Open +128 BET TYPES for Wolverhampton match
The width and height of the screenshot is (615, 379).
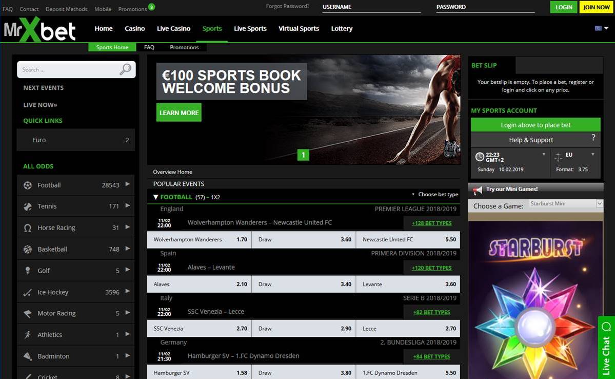[x=431, y=223]
